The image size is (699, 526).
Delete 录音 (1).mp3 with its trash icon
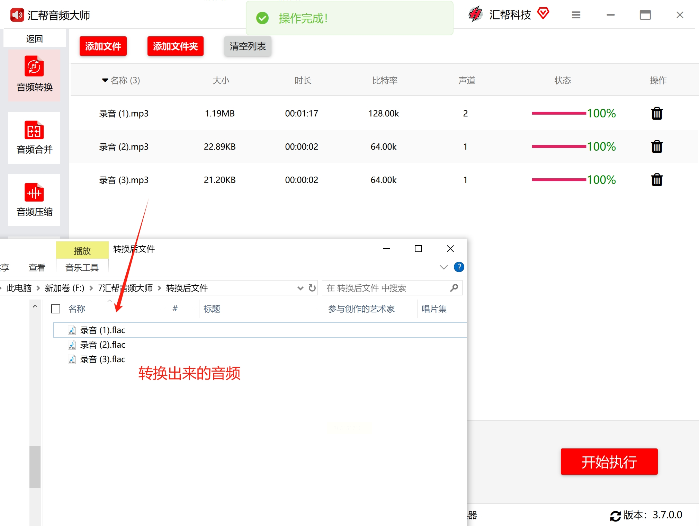point(656,113)
